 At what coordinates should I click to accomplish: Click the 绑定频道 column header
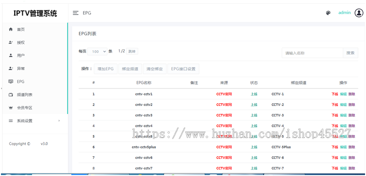tap(299, 83)
